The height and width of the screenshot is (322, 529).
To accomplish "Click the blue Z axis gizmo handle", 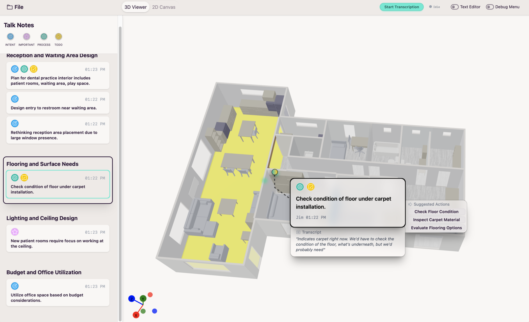I will [x=131, y=299].
